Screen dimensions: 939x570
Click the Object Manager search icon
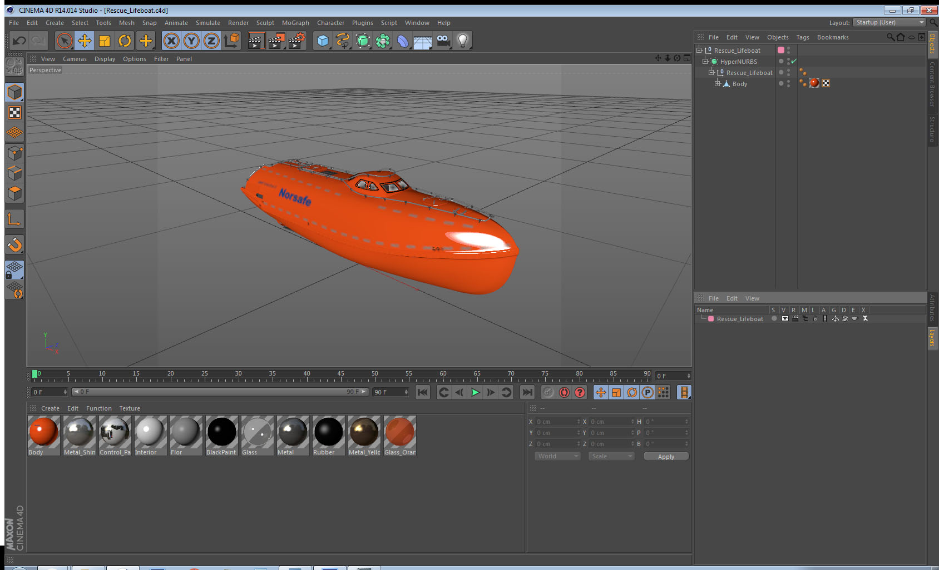[x=890, y=37]
